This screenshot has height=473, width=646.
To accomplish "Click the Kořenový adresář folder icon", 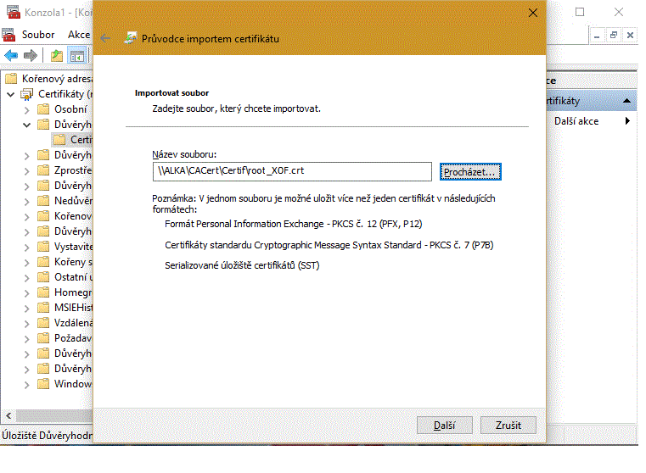I will 11,79.
